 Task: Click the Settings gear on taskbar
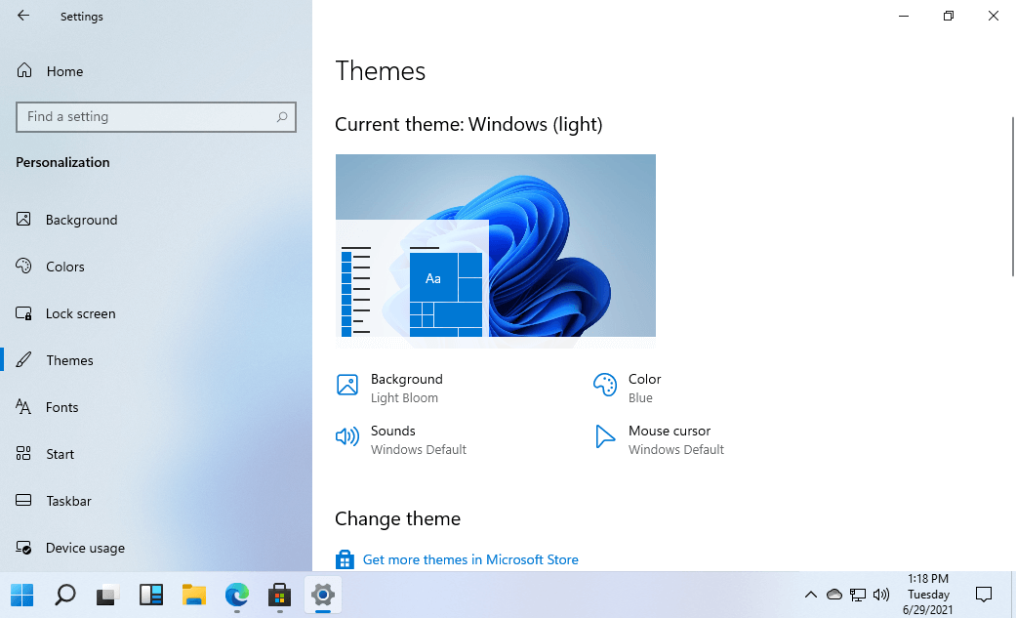[323, 595]
